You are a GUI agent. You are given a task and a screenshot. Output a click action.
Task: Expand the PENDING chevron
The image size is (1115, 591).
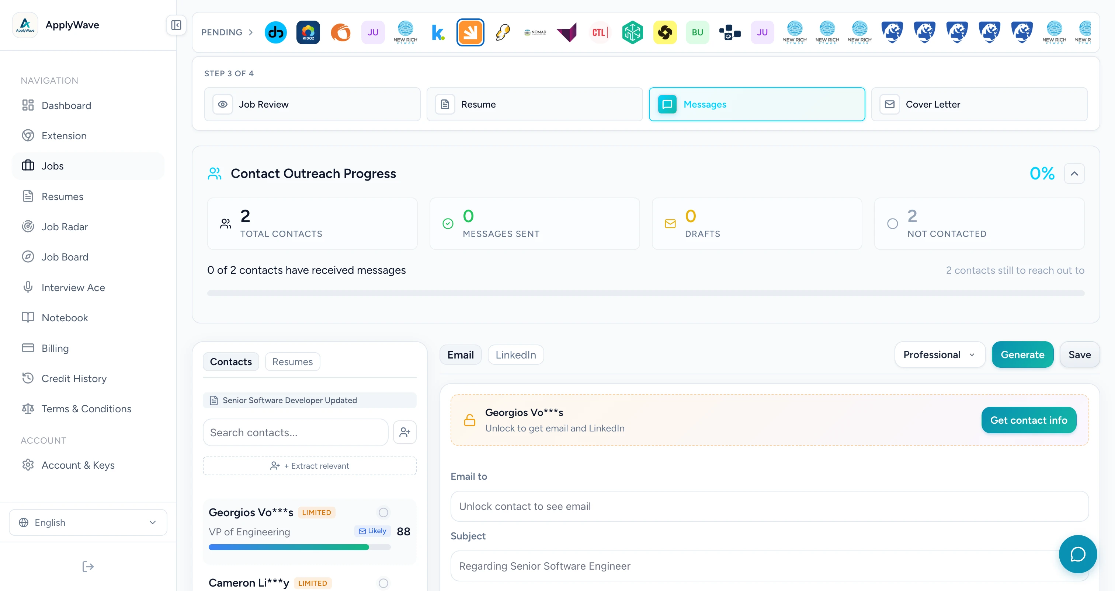click(x=251, y=32)
